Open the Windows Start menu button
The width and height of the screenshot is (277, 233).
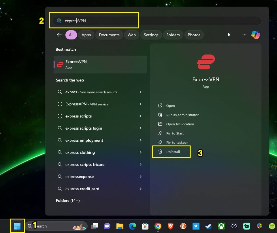pos(17,226)
